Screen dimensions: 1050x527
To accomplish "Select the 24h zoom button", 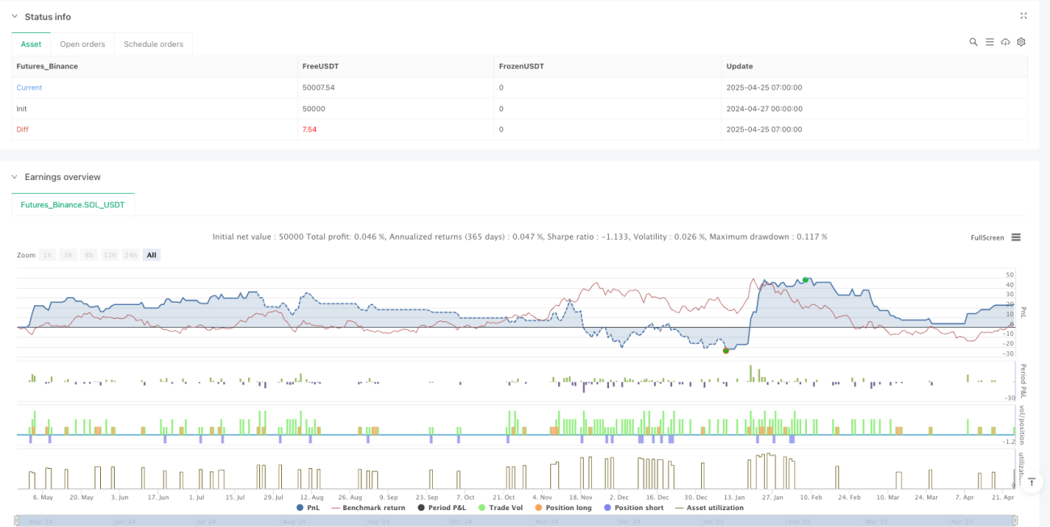I will (x=130, y=255).
